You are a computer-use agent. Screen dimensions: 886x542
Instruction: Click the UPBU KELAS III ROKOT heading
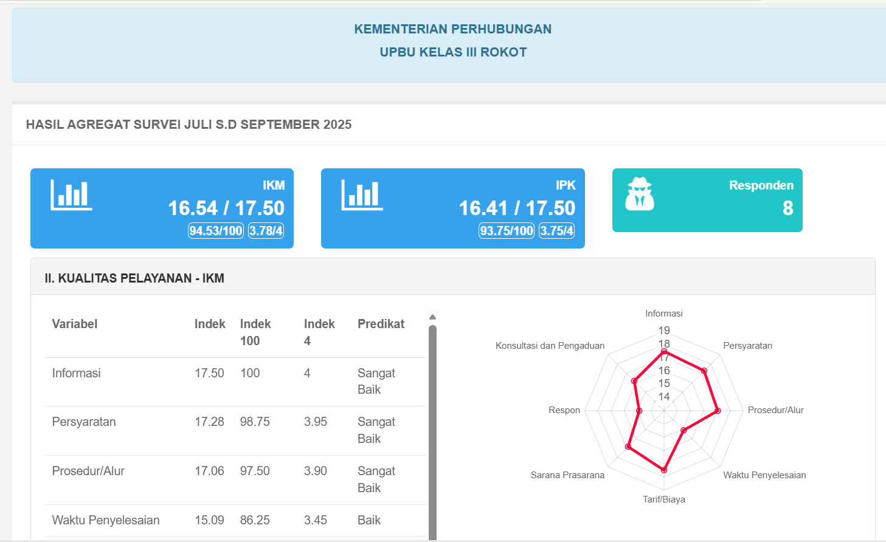(453, 52)
